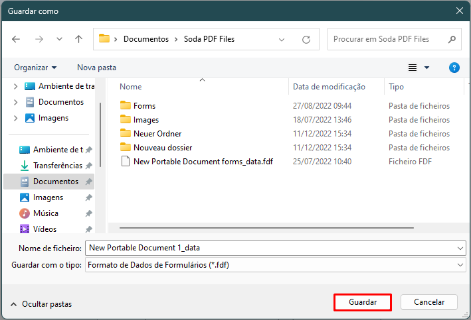
Task: Refresh the Soda PDF Files folder
Action: [306, 40]
